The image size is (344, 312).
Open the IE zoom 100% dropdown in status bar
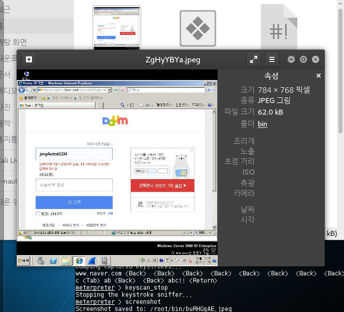point(210,233)
